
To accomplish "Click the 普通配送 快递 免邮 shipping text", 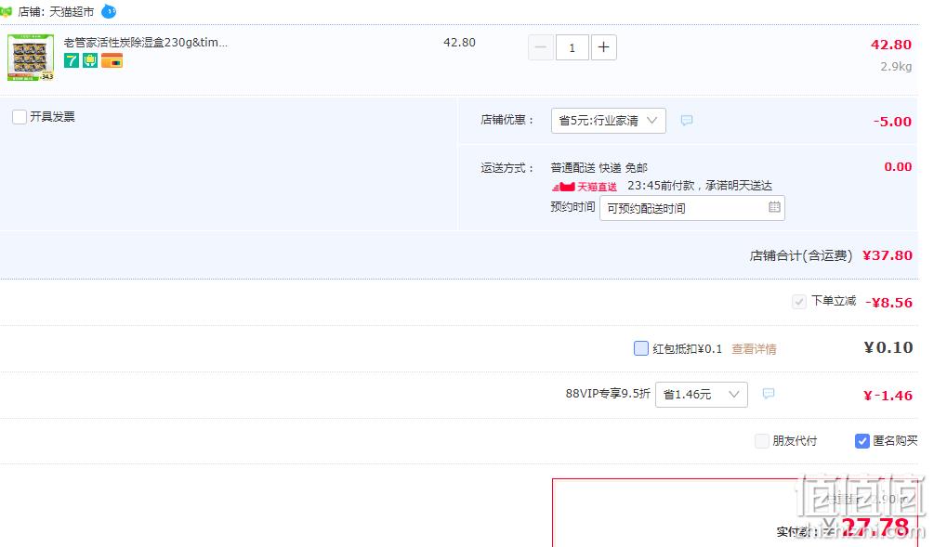I will pyautogui.click(x=599, y=168).
